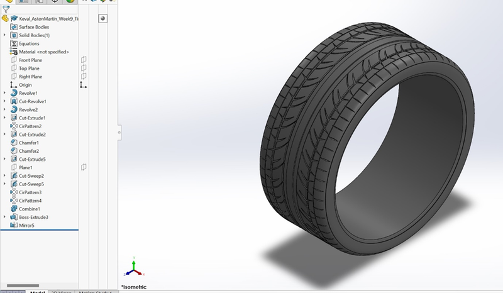This screenshot has height=293, width=503.
Task: Click the FeatureManager horizontal scrollbar thumb
Action: click(x=23, y=285)
